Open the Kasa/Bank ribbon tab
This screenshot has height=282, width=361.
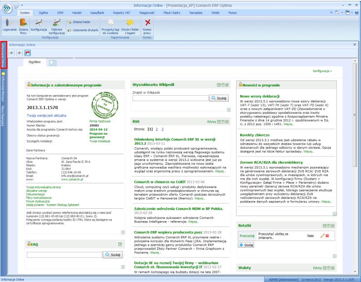[x=97, y=13]
